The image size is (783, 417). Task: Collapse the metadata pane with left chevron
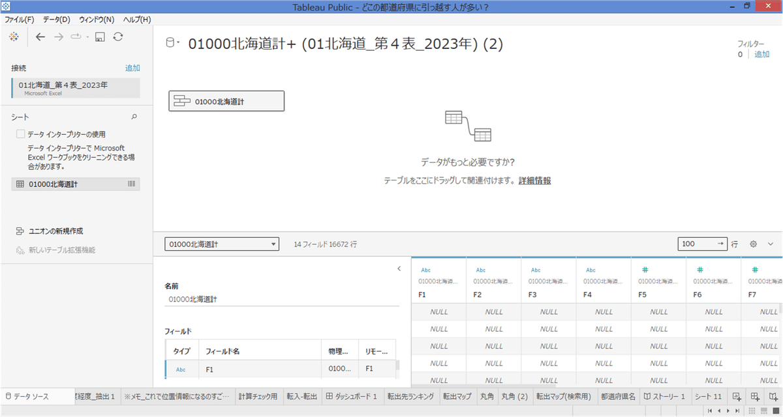399,268
